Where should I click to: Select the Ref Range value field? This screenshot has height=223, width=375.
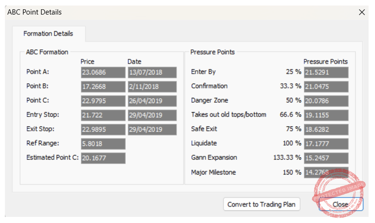[x=103, y=144]
